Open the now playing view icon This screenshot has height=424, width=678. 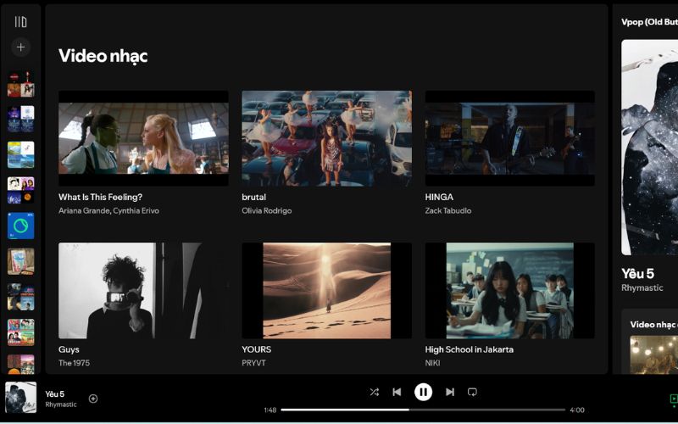click(x=673, y=399)
